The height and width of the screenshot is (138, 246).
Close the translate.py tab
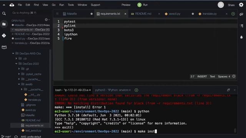[226, 14]
